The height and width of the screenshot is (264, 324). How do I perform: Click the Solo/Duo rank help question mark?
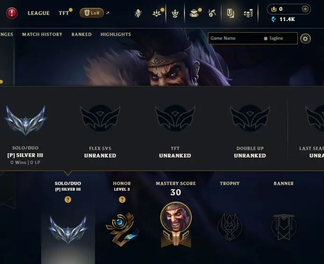tap(68, 200)
